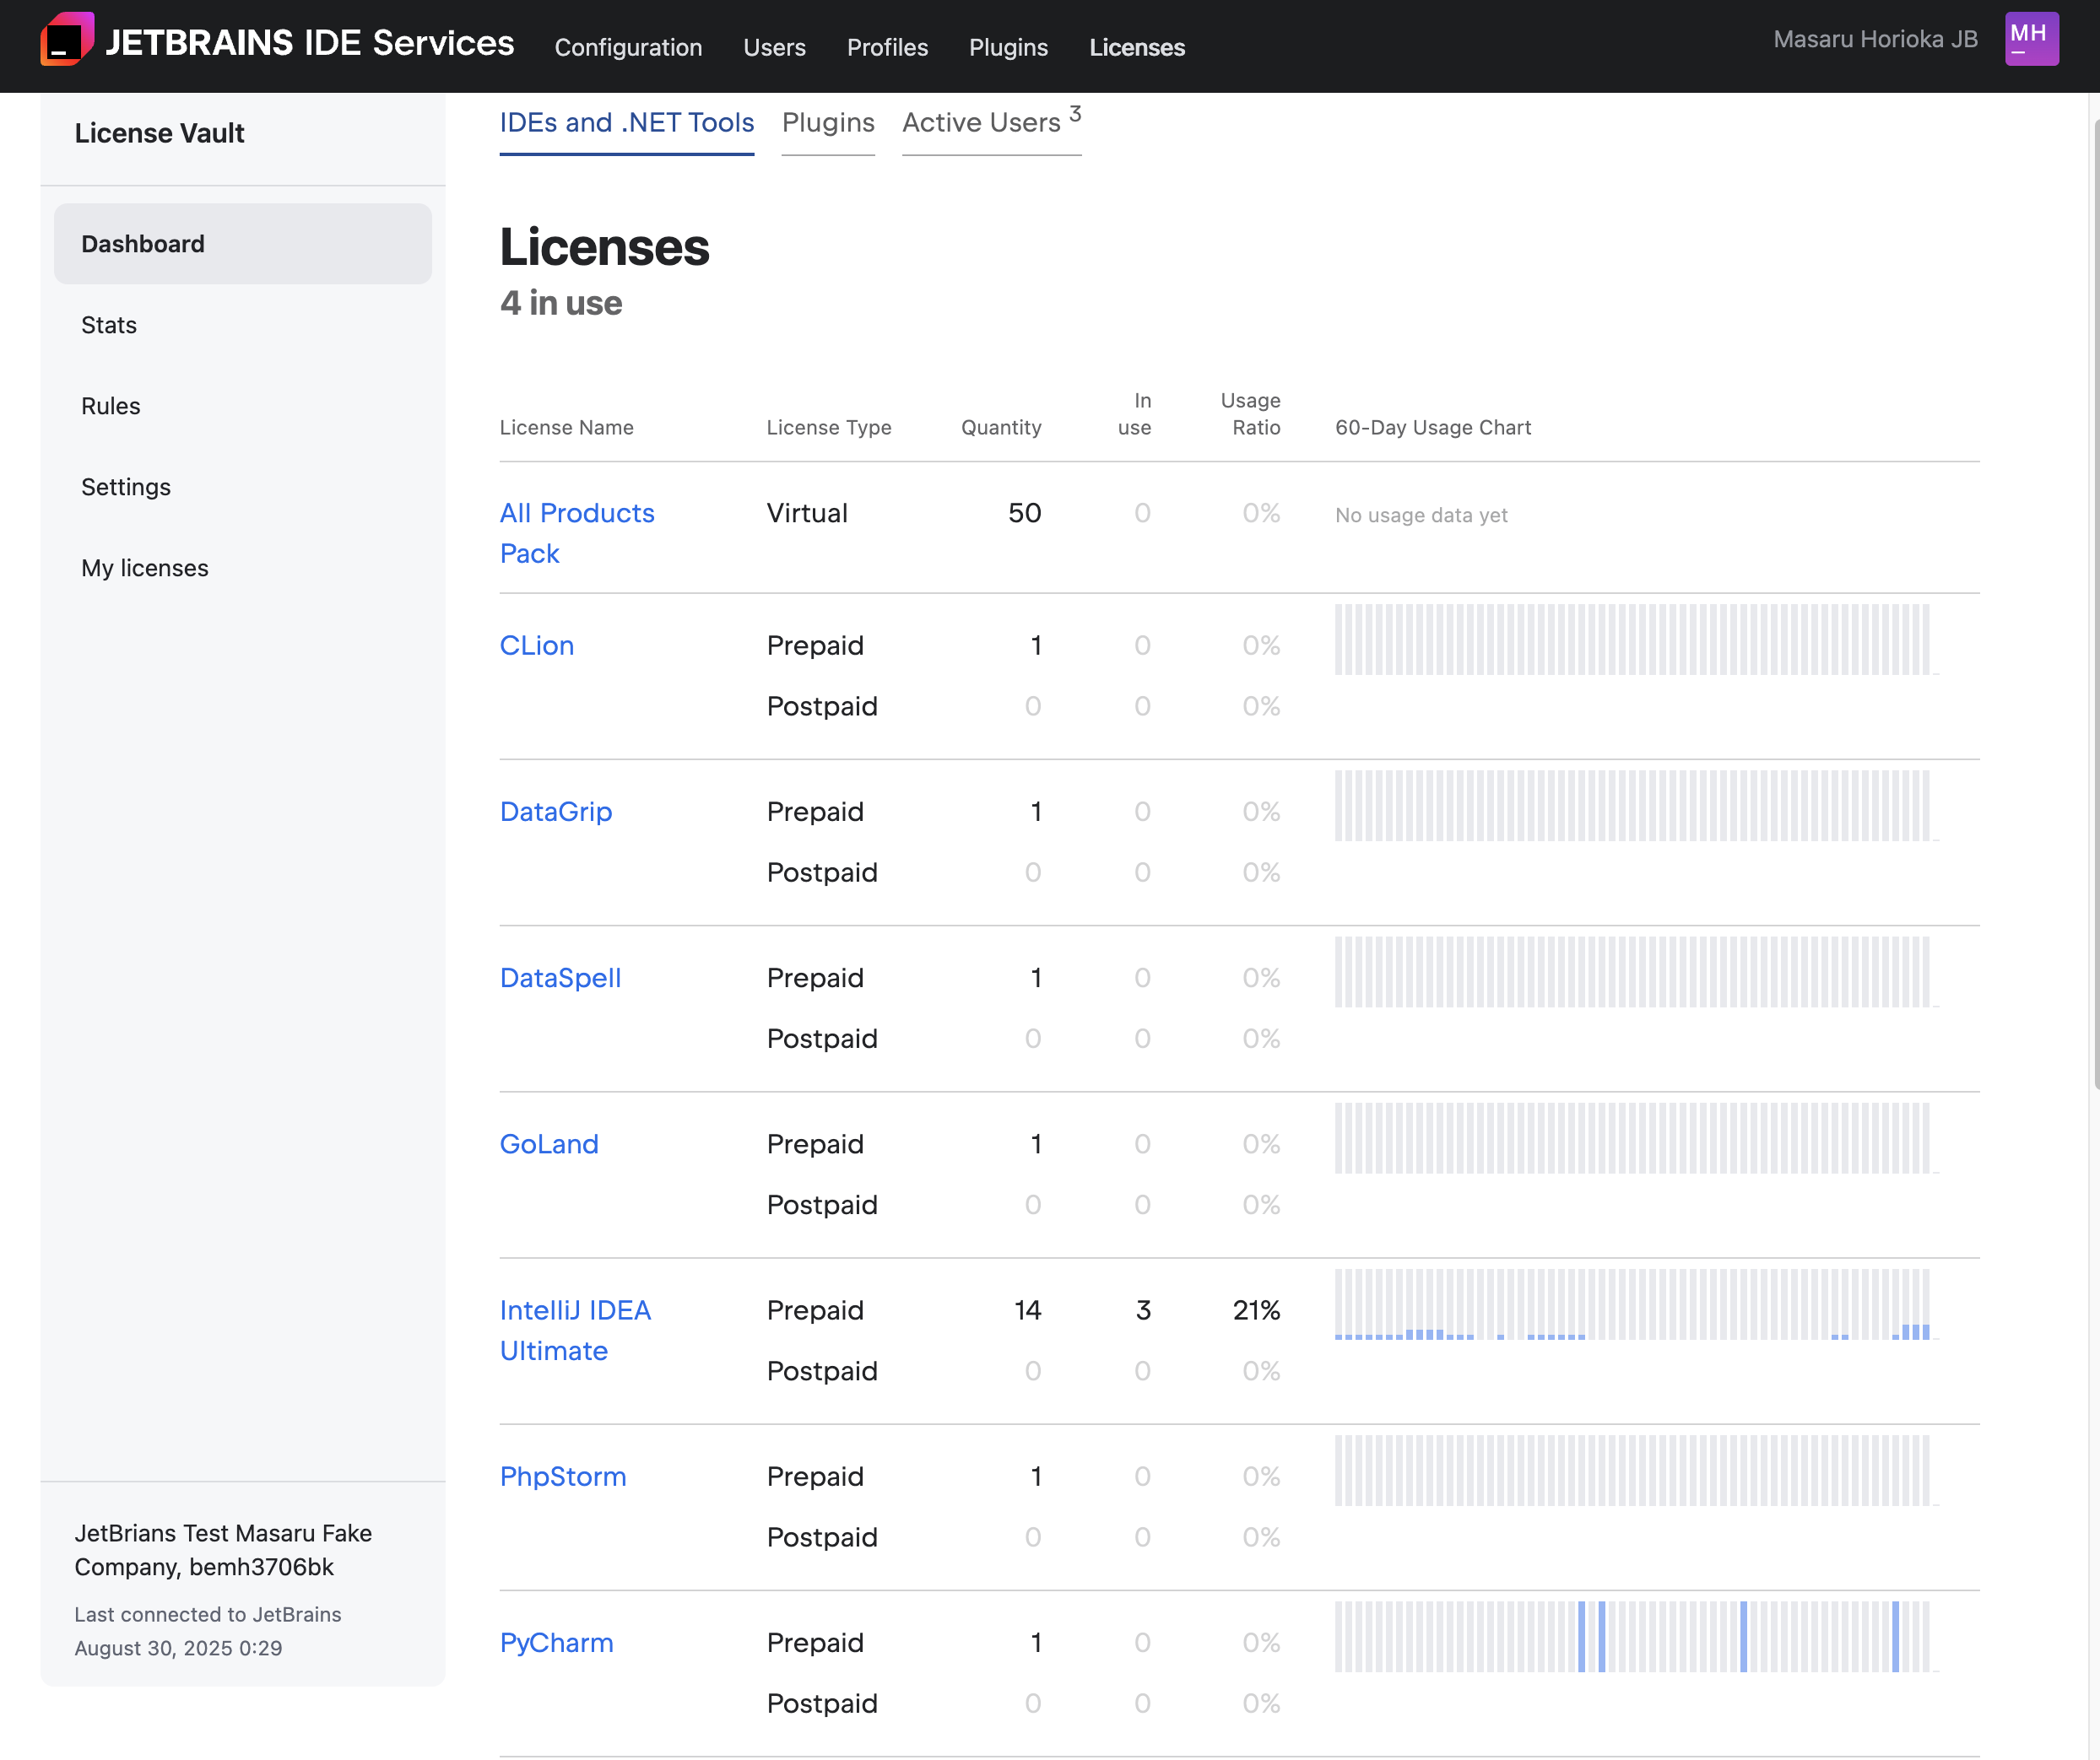Viewport: 2100px width, 1760px height.
Task: Open Settings in the License Vault sidebar
Action: pos(126,487)
